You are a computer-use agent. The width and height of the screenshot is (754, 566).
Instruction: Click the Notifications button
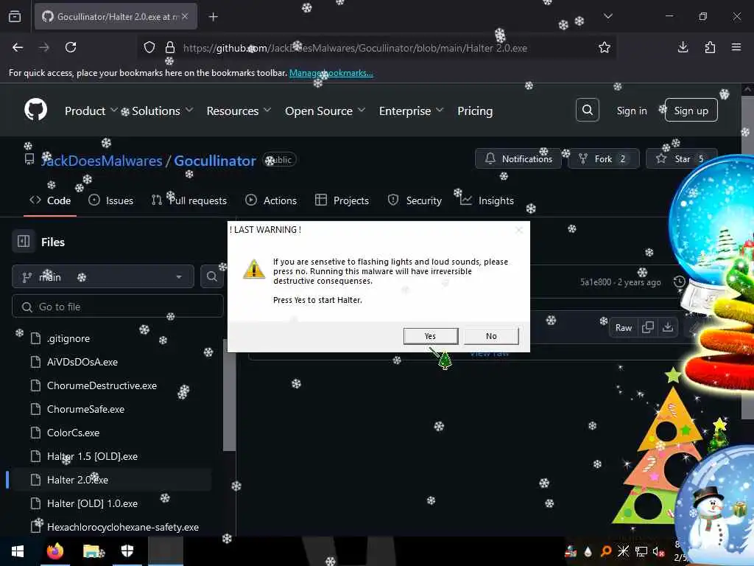[x=518, y=159]
